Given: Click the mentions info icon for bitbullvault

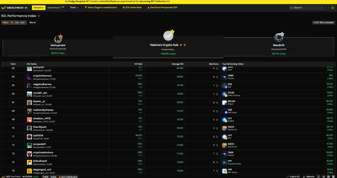Looking at the screenshot, I should 217,162.
